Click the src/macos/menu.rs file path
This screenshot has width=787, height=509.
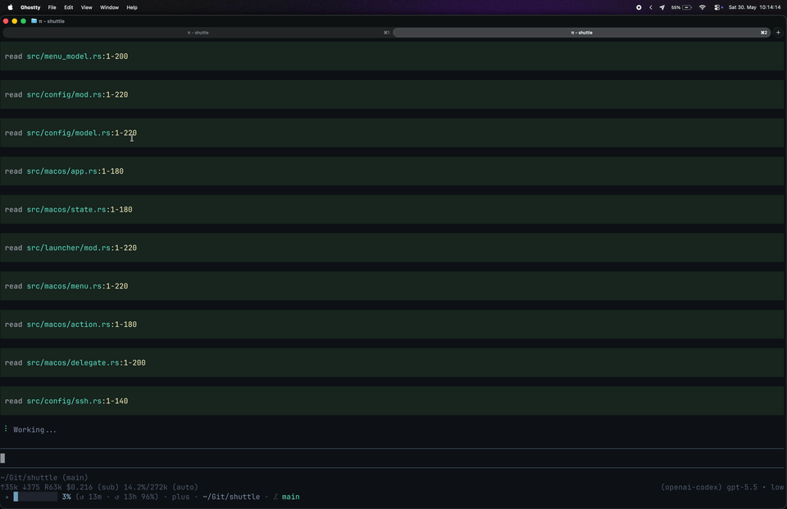(x=64, y=286)
